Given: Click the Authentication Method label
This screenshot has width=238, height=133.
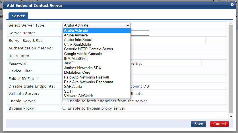Looking at the screenshot, I should (31, 48).
